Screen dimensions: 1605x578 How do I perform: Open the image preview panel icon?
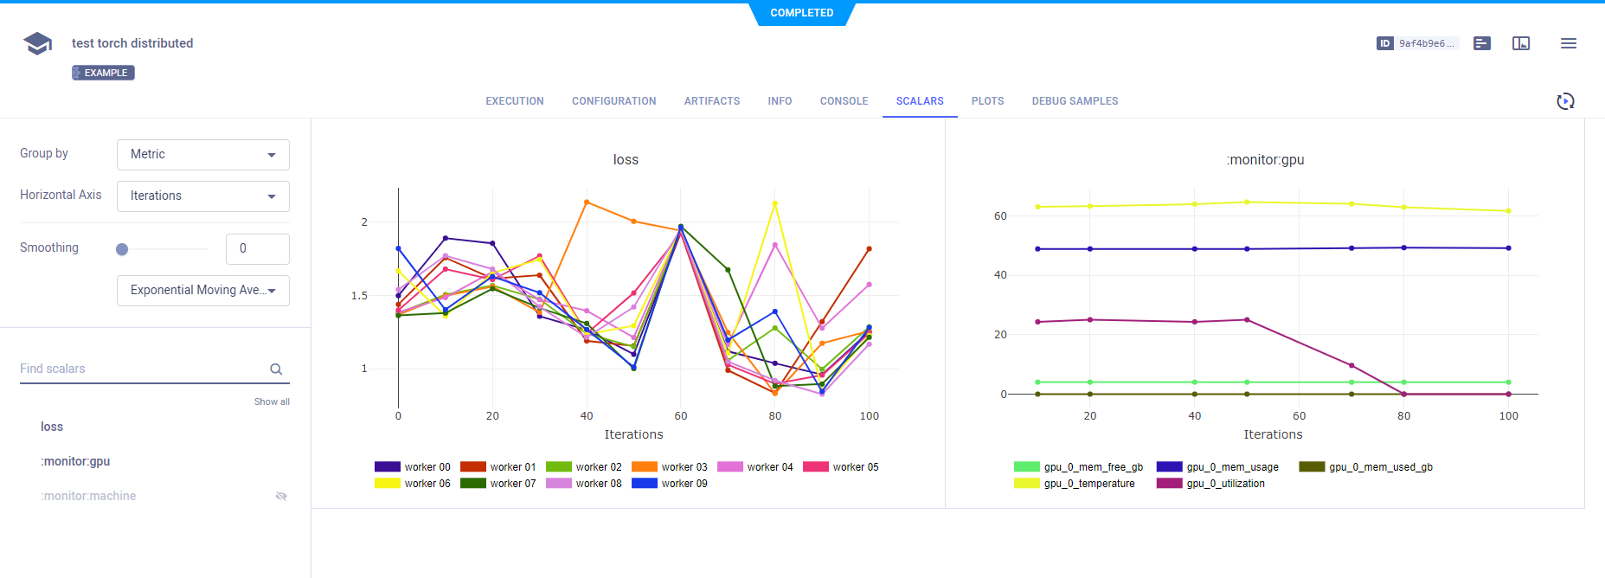pyautogui.click(x=1521, y=43)
